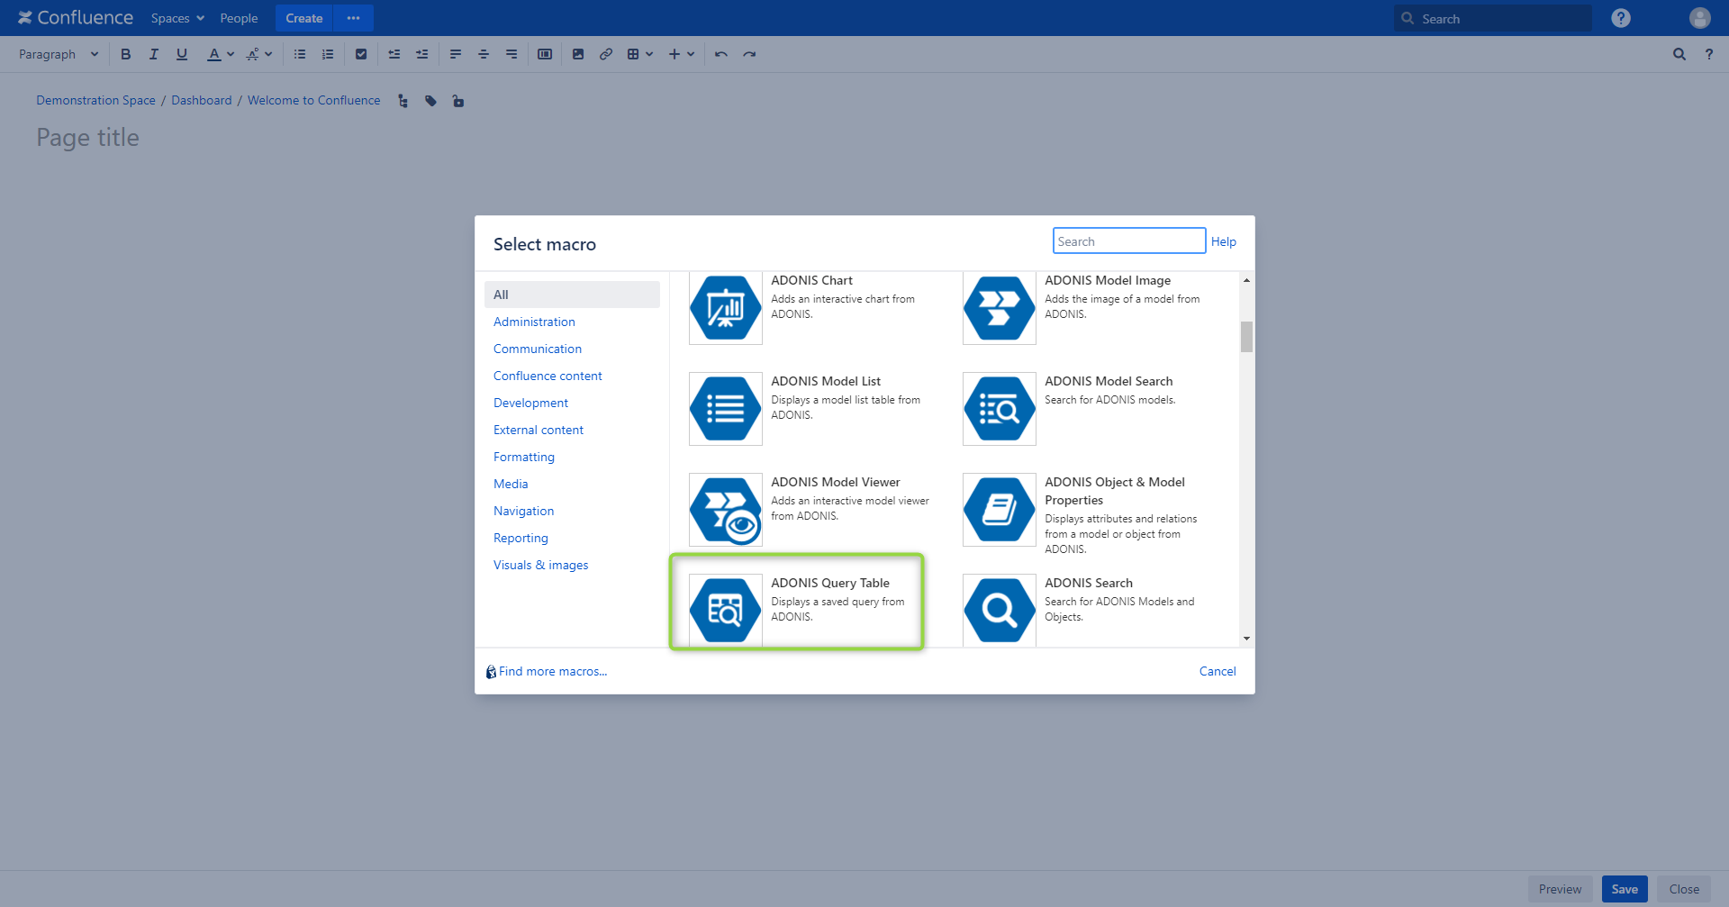Focus the top navigation Search field
The height and width of the screenshot is (907, 1729).
click(x=1493, y=18)
